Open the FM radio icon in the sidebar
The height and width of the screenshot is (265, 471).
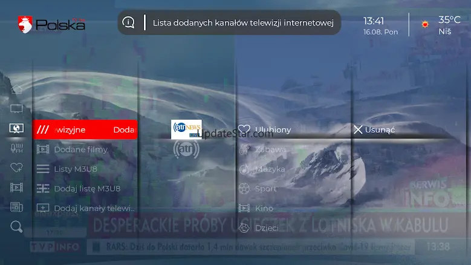click(16, 148)
